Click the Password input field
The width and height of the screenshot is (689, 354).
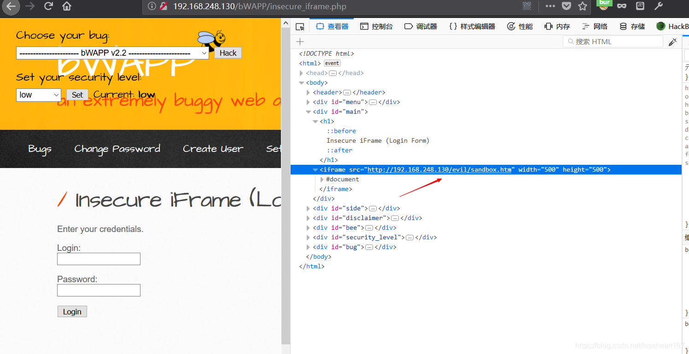99,290
